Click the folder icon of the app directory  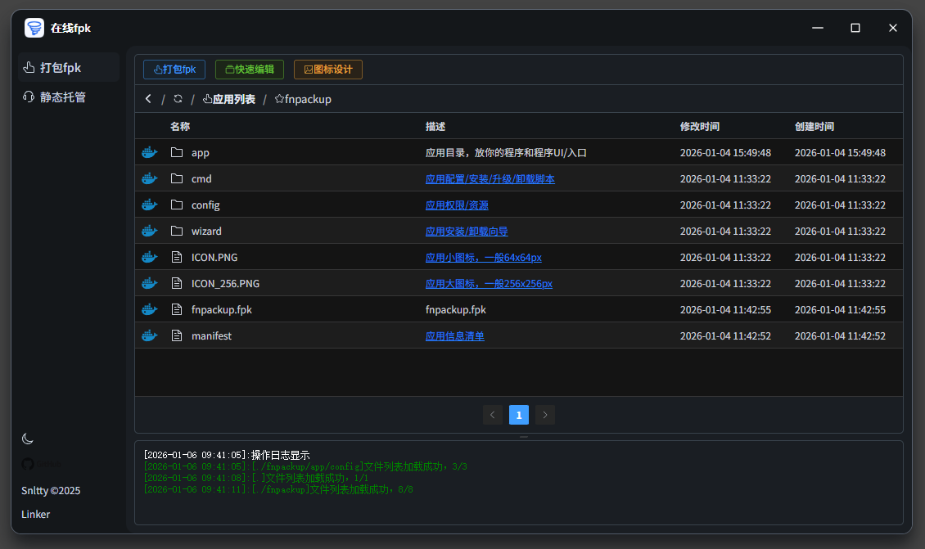(x=176, y=152)
